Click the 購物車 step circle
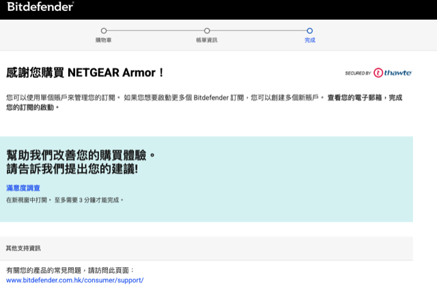Screen dimensions: 437x287 pos(104,31)
